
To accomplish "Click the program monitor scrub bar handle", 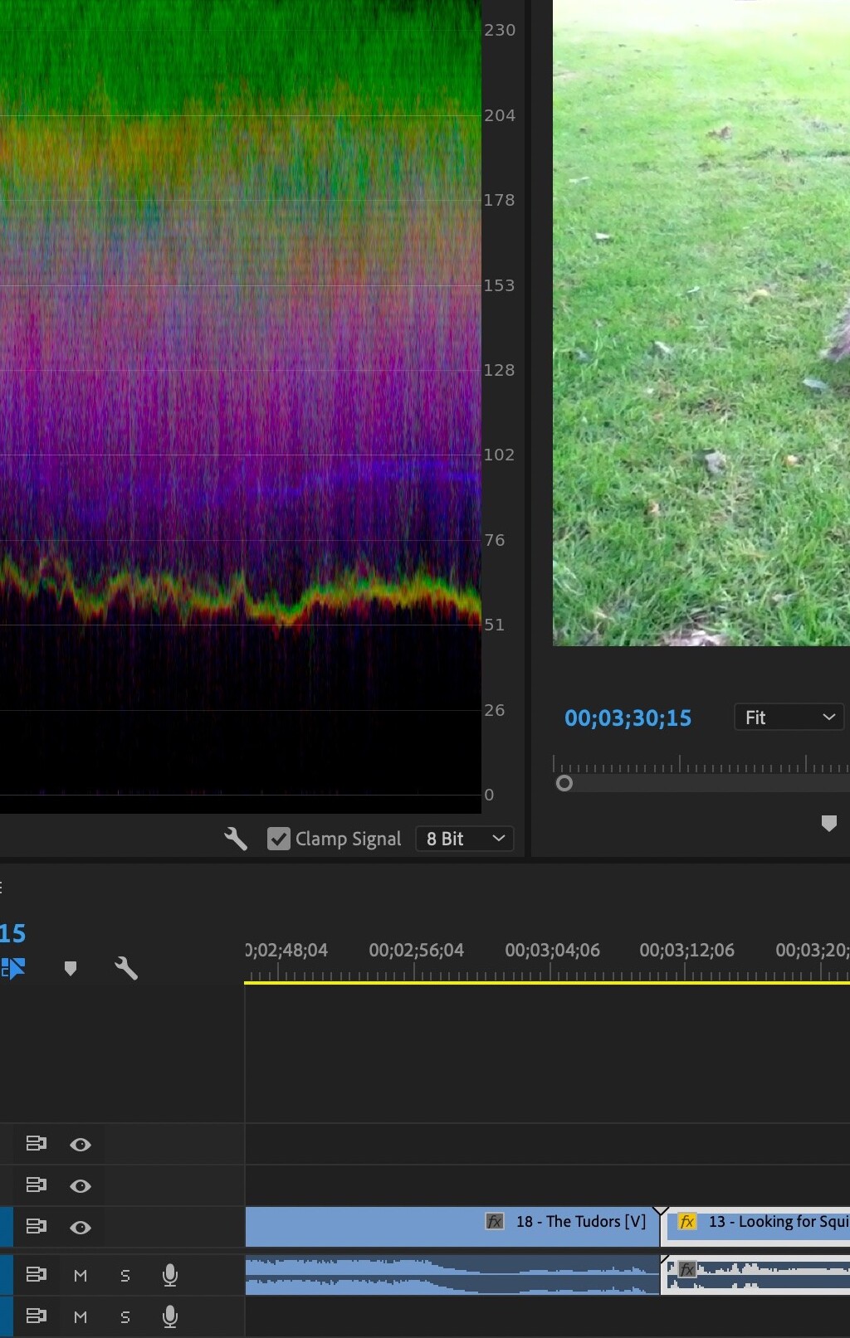I will 564,783.
